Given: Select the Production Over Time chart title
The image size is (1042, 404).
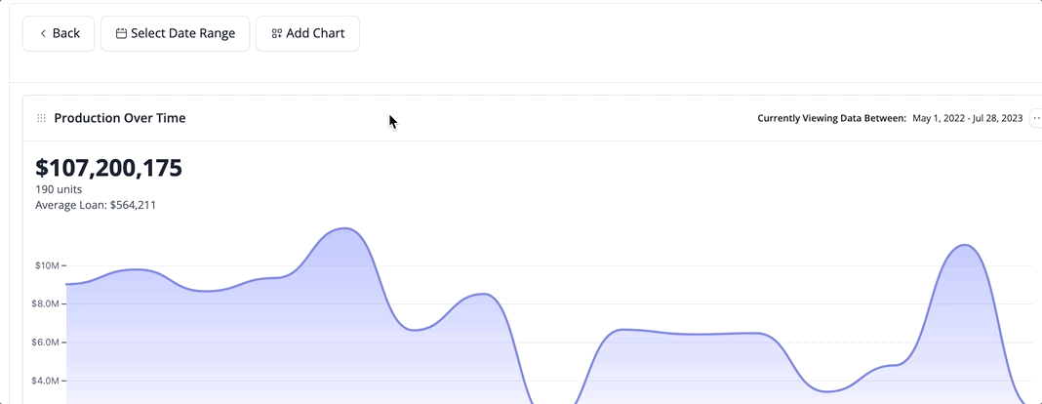Looking at the screenshot, I should [120, 118].
